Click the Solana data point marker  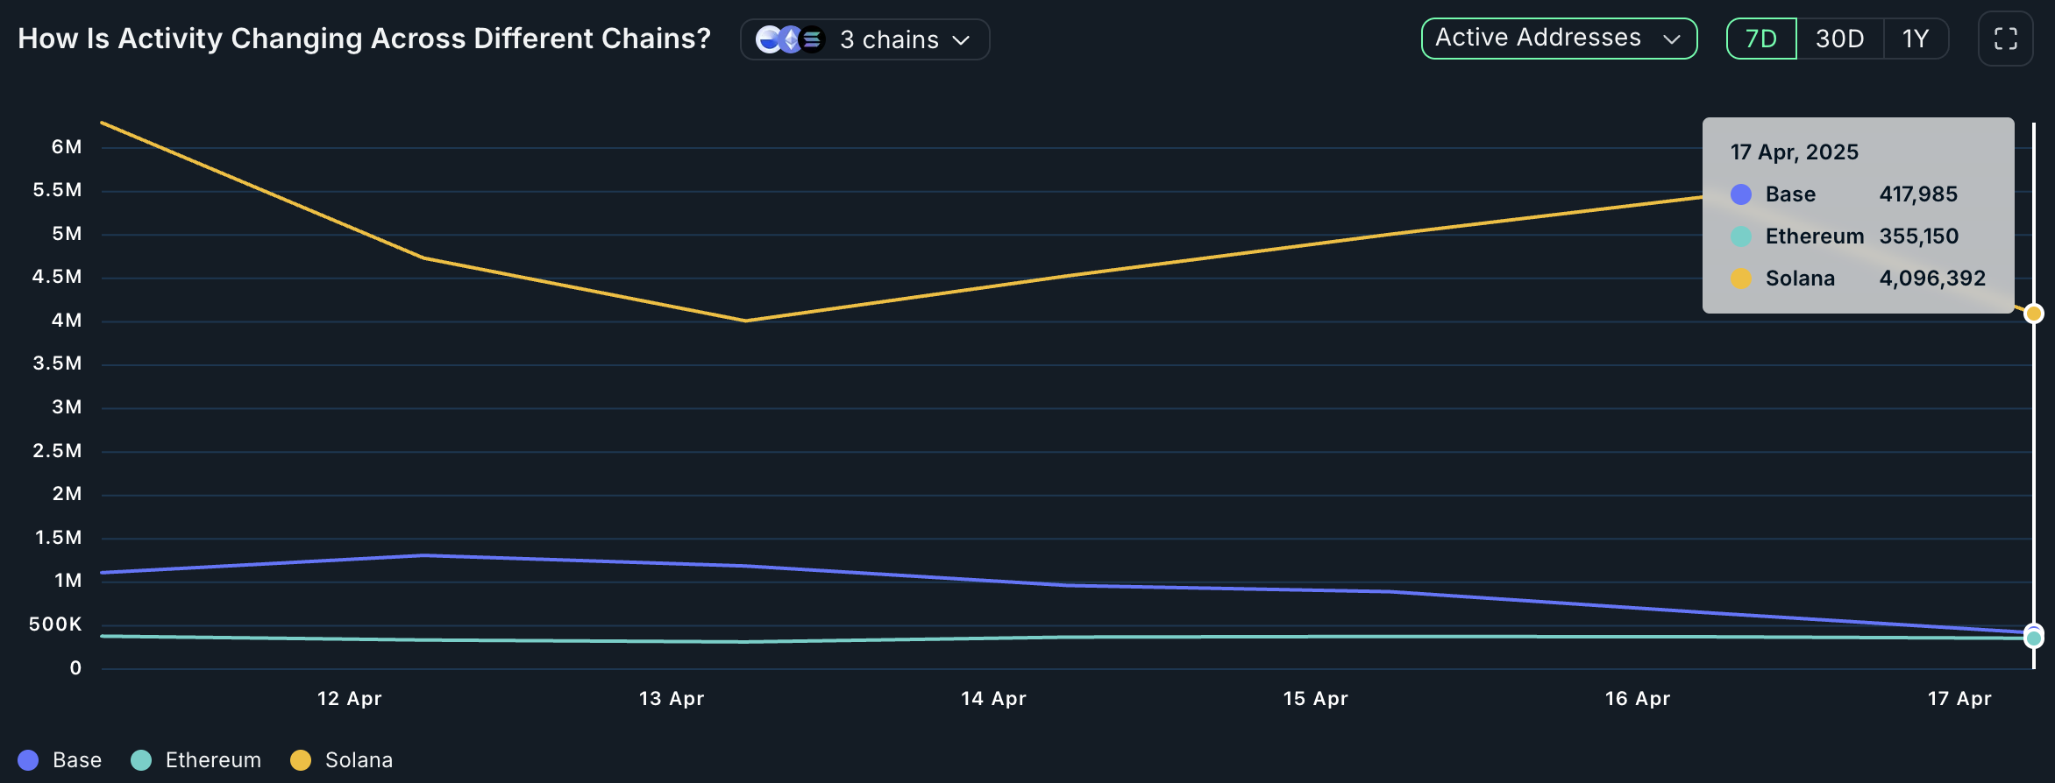pyautogui.click(x=2034, y=314)
